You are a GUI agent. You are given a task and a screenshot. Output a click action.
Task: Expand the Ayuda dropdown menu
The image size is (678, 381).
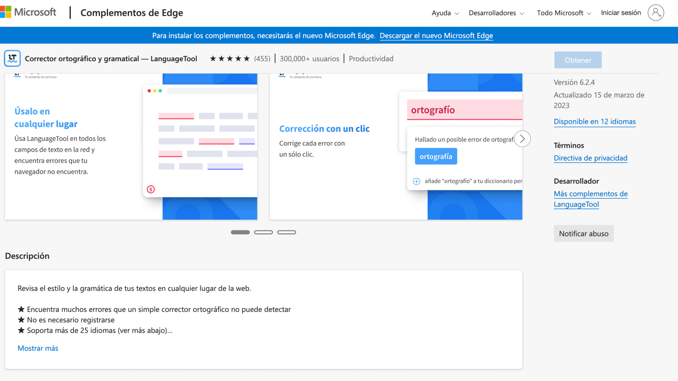pyautogui.click(x=445, y=13)
